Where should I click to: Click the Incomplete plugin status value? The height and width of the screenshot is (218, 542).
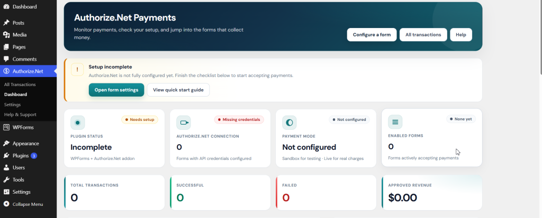(x=91, y=147)
